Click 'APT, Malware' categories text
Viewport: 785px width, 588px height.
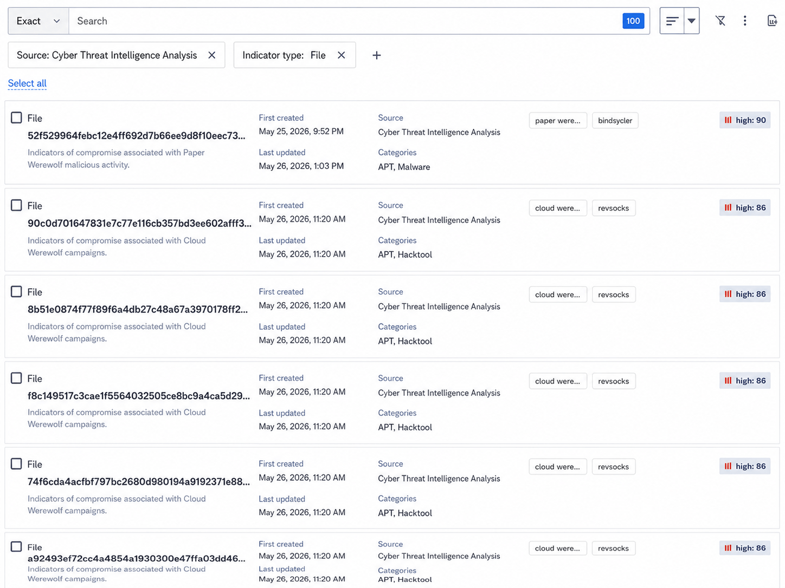pyautogui.click(x=404, y=167)
